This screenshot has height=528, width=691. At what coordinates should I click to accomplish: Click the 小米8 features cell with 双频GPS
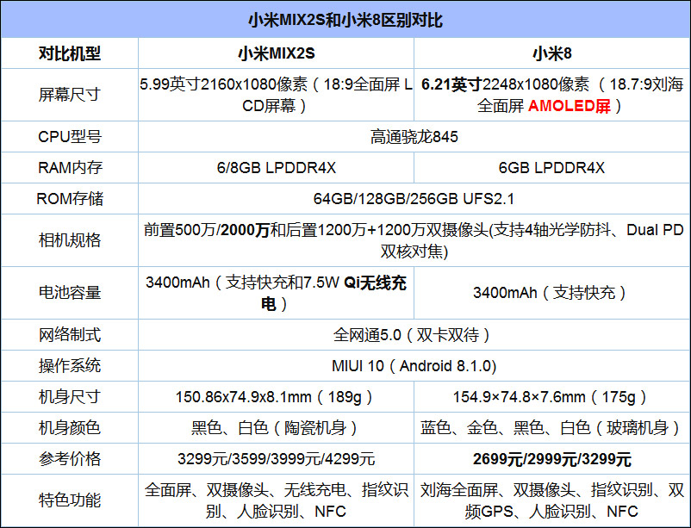(551, 500)
